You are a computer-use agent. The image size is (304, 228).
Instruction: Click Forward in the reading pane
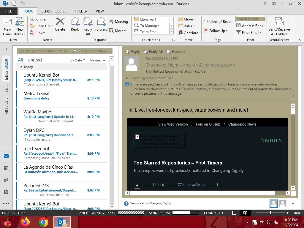[175, 52]
